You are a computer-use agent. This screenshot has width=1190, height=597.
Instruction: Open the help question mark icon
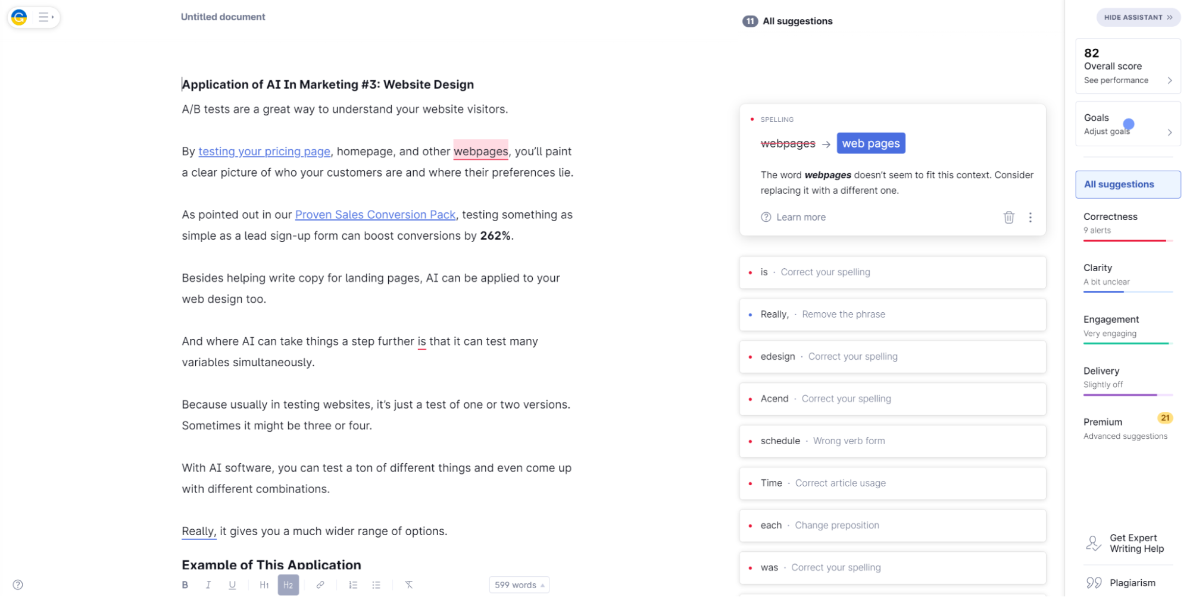(x=18, y=585)
